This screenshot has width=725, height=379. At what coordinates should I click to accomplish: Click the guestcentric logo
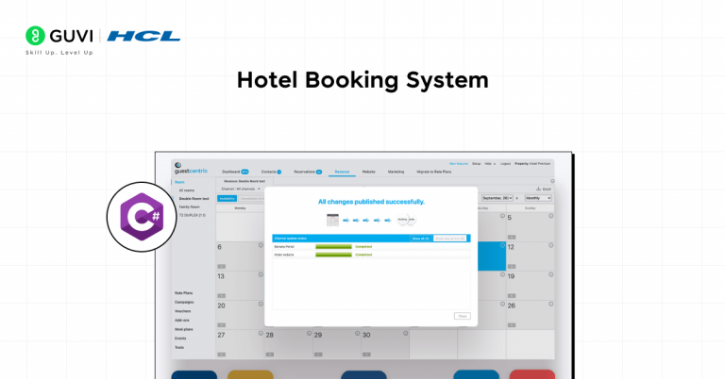(x=189, y=170)
